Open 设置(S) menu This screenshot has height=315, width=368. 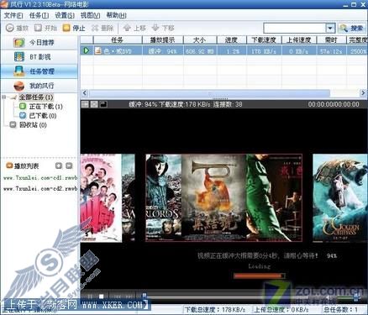point(65,15)
